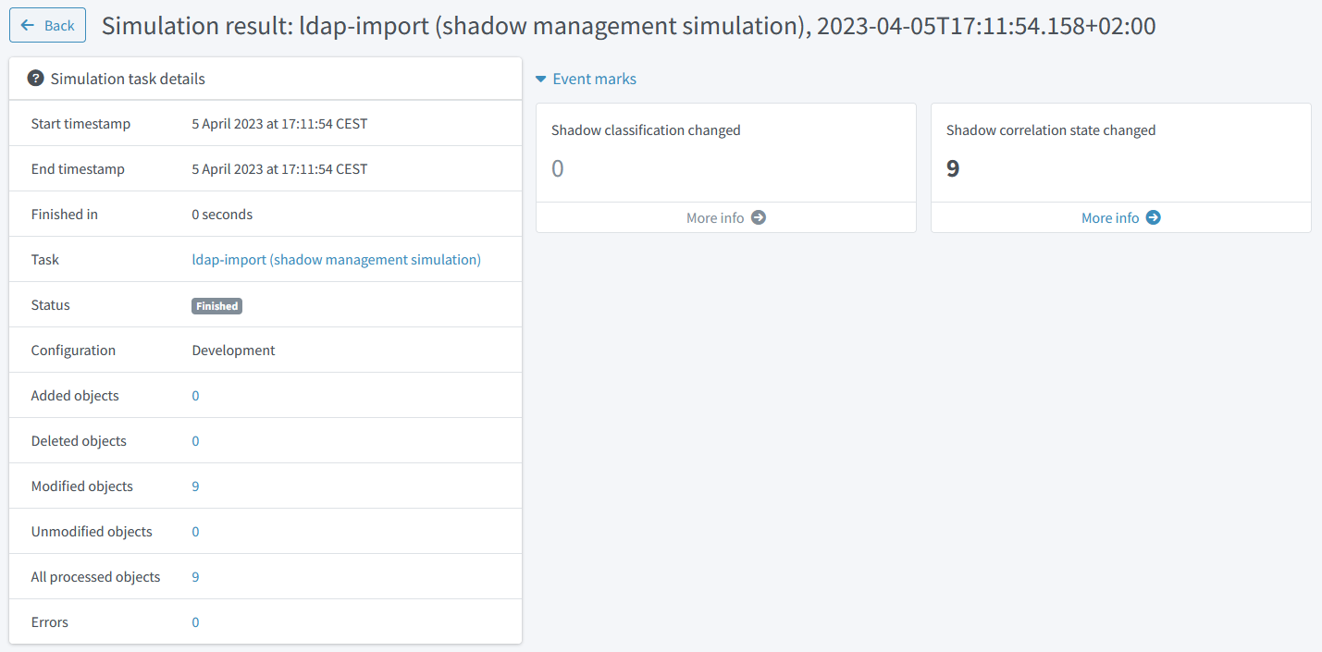
Task: Select the Shadow classification changed card title
Action: click(x=646, y=130)
